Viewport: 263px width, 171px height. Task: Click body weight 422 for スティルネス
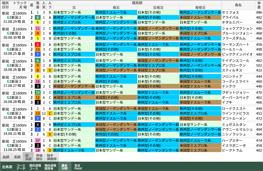click(x=259, y=70)
